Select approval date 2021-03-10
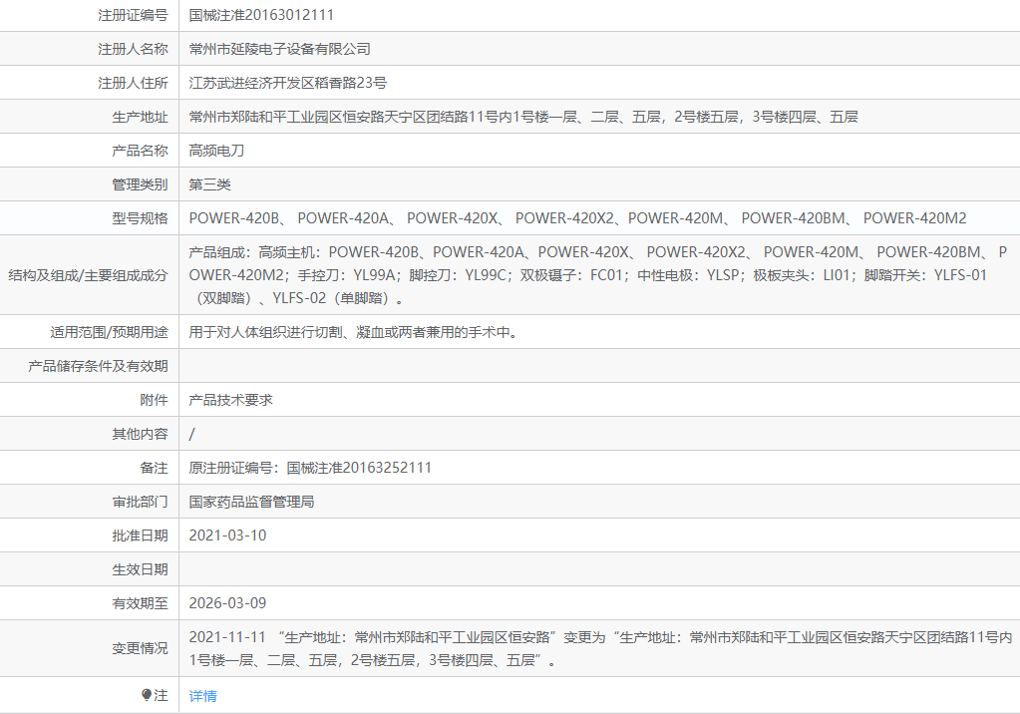1020x714 pixels. pyautogui.click(x=227, y=535)
